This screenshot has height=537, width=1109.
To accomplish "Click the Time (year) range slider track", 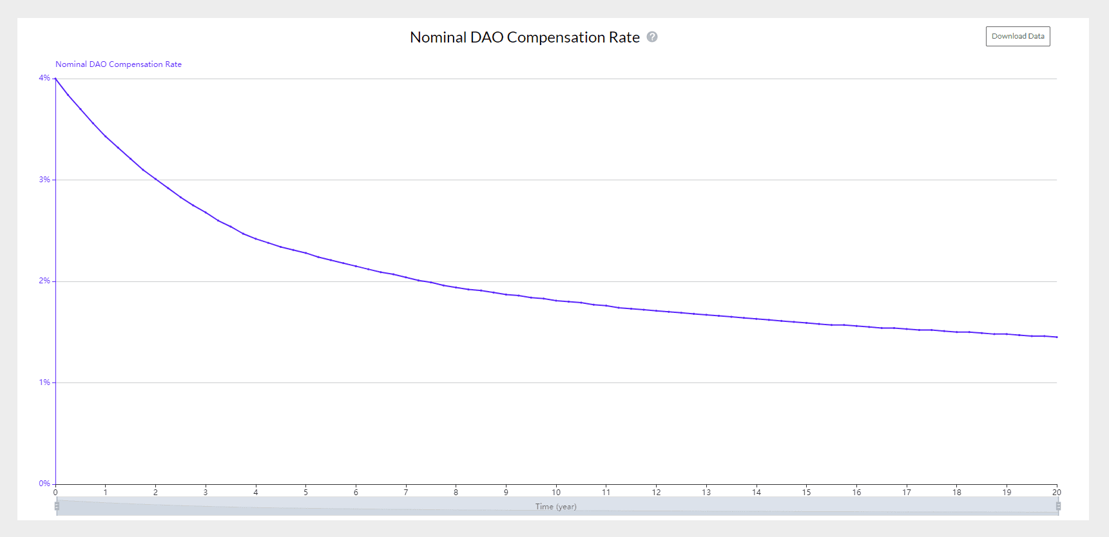I will coord(557,506).
